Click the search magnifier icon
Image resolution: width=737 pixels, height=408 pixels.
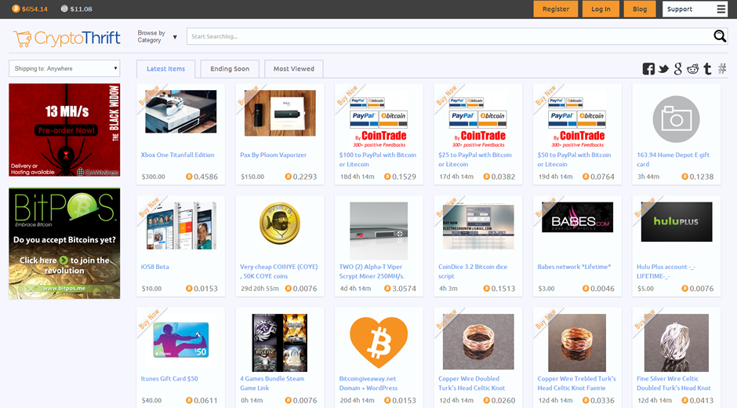click(x=720, y=36)
